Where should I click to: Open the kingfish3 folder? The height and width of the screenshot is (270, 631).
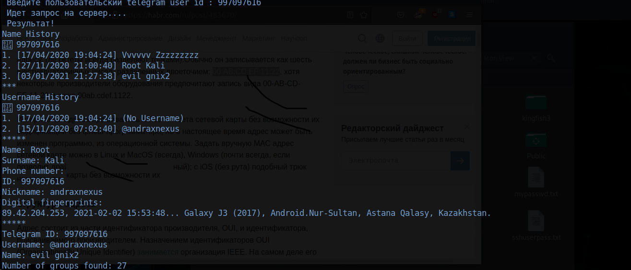coord(536,109)
